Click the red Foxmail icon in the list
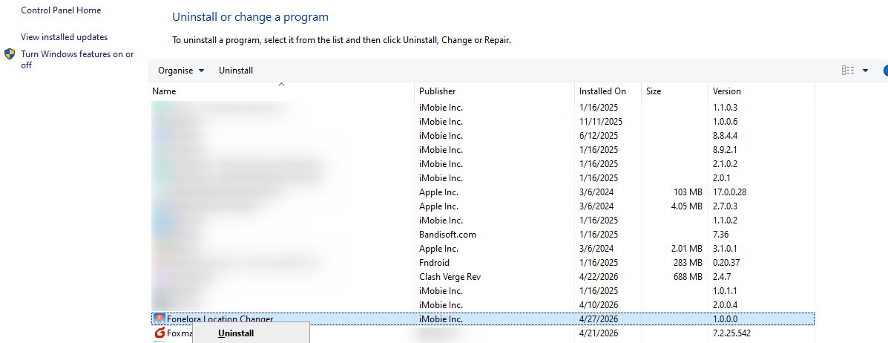Screen dimensions: 888x343 (x=159, y=333)
